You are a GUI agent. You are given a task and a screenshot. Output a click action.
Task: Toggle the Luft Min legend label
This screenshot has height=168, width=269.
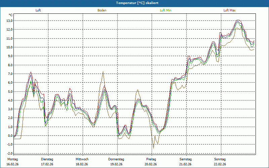click(165, 10)
